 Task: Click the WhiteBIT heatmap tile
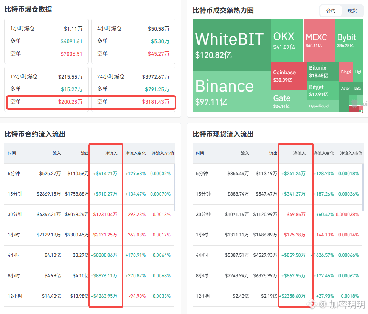tap(231, 45)
